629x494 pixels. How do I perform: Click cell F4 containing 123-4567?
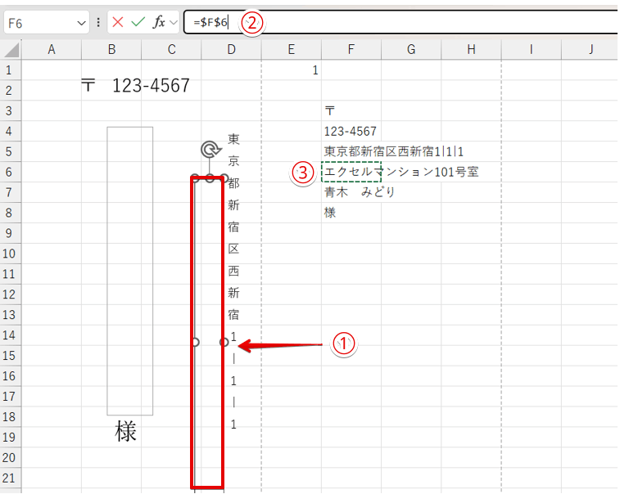pyautogui.click(x=351, y=132)
